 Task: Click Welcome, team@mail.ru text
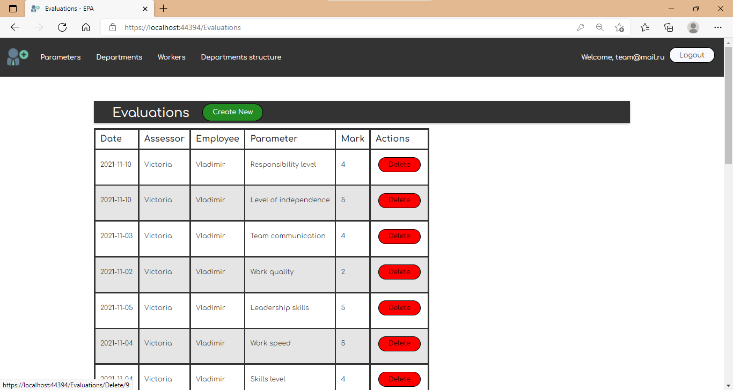(622, 57)
